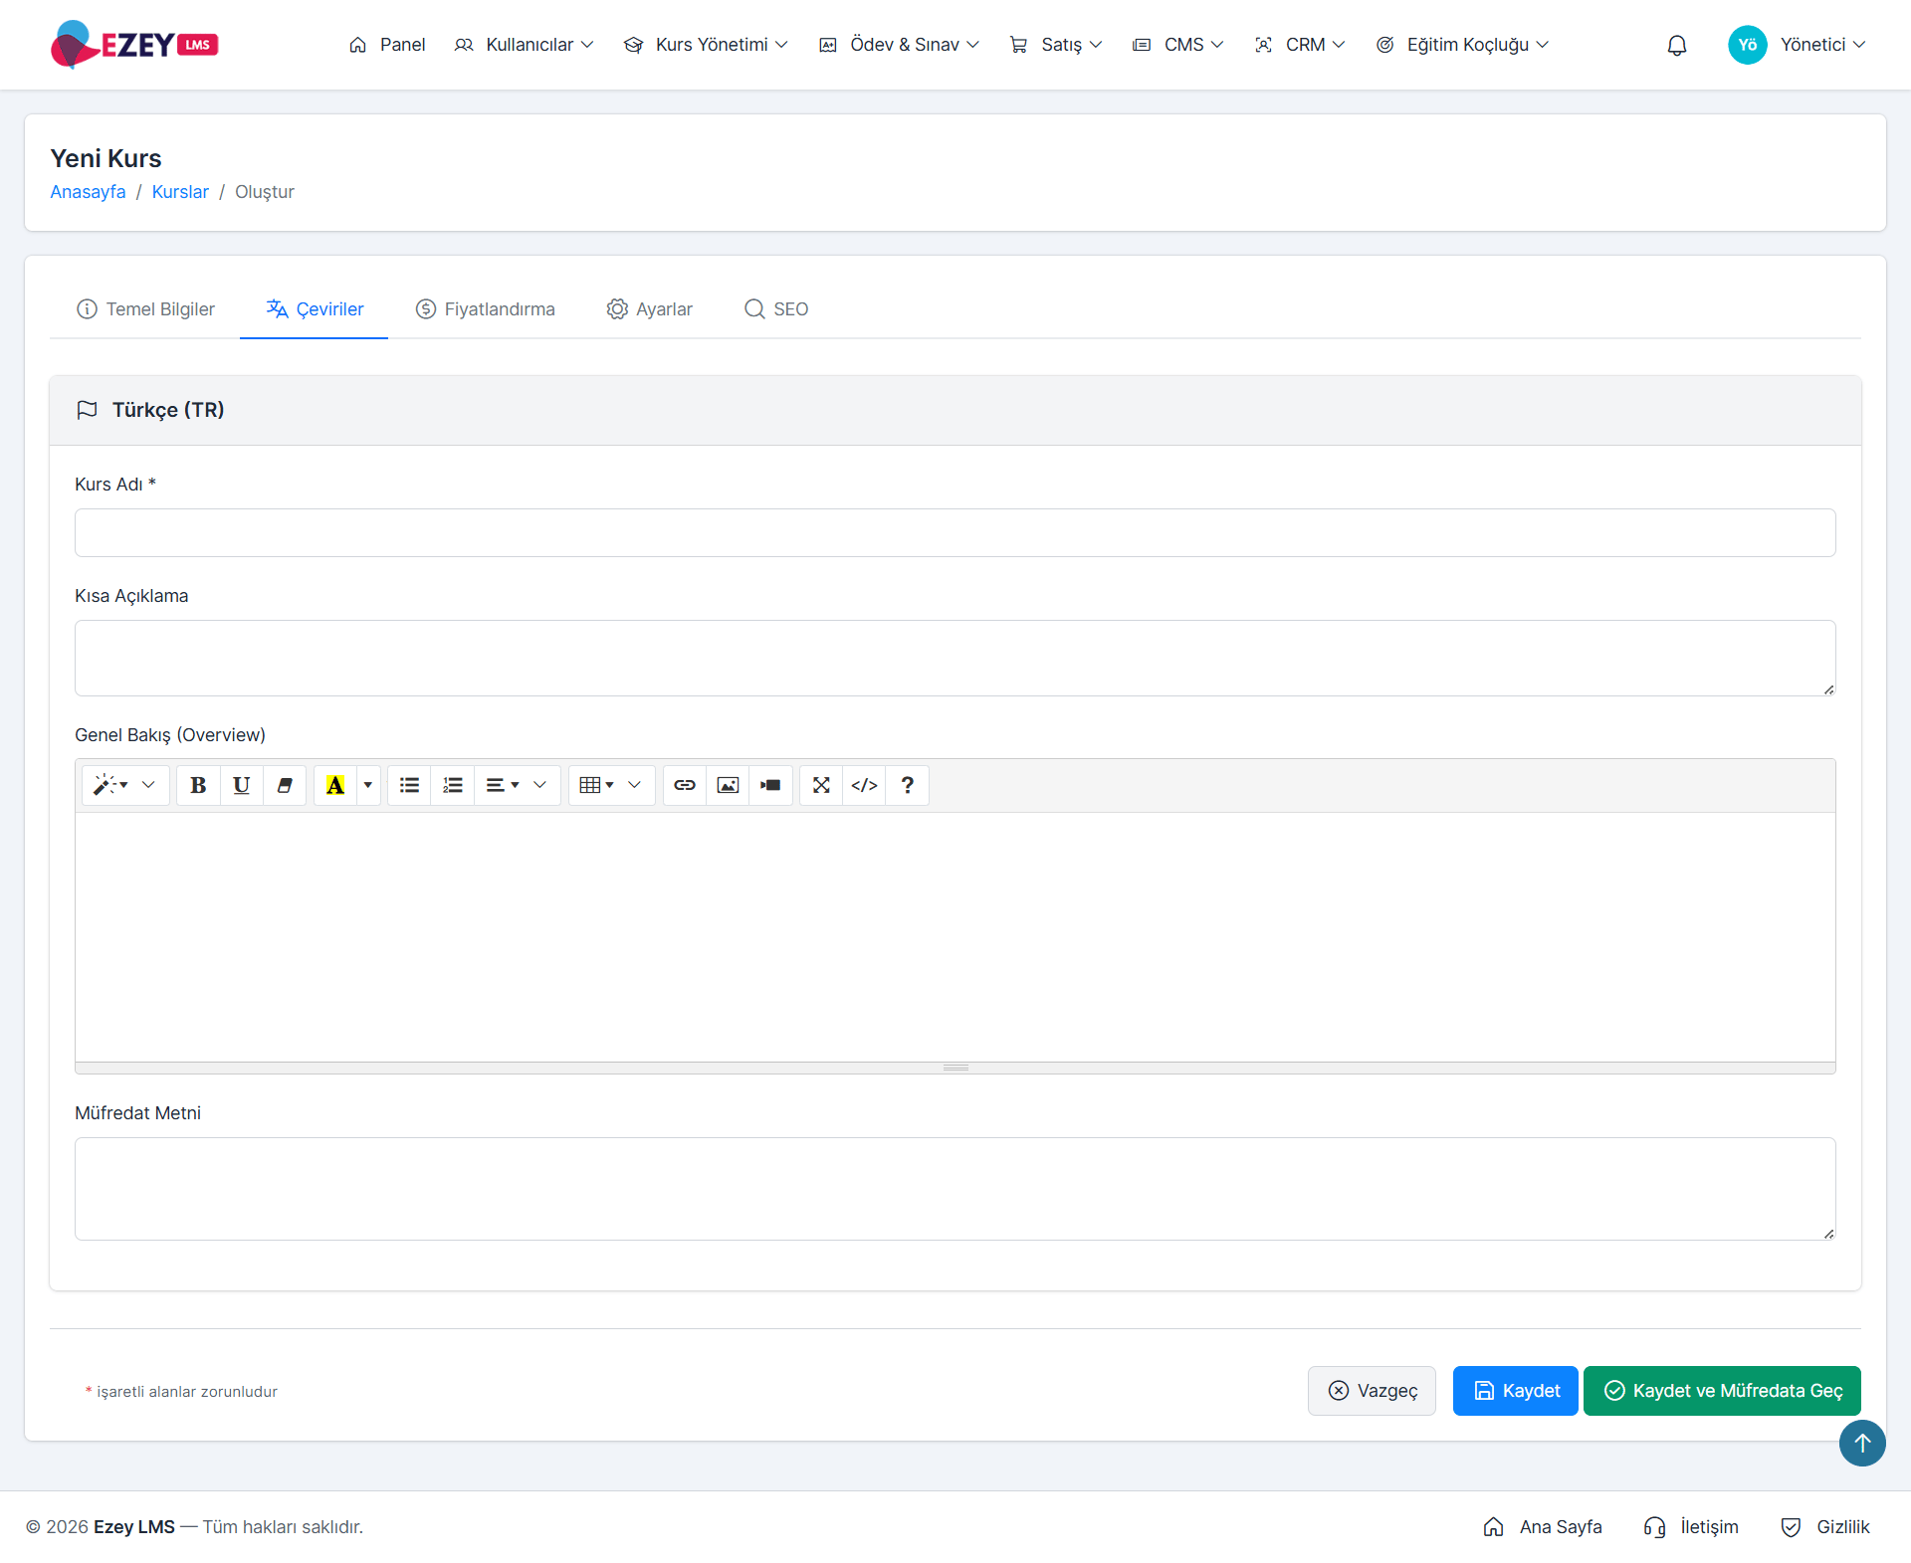Viewport: 1911px width, 1563px height.
Task: Open the Yönetici account dropdown
Action: [x=1822, y=45]
